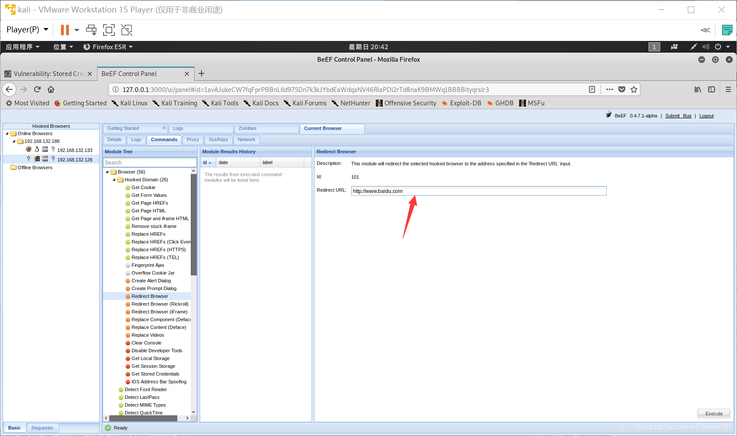737x436 pixels.
Task: Open VMware notes panel icon
Action: (x=727, y=30)
